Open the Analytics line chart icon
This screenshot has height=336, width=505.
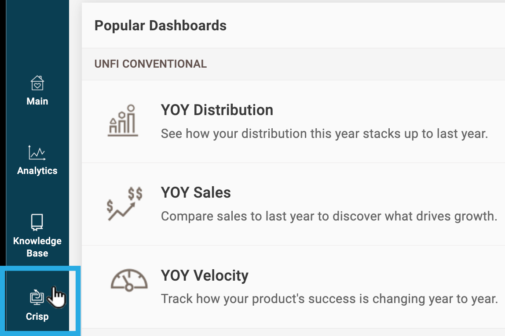37,152
